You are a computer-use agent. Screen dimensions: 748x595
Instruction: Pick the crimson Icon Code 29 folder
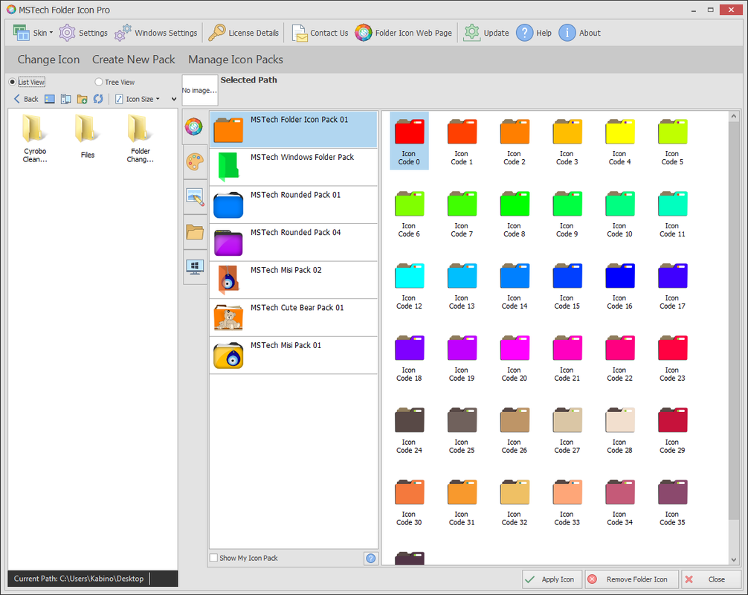click(x=672, y=429)
